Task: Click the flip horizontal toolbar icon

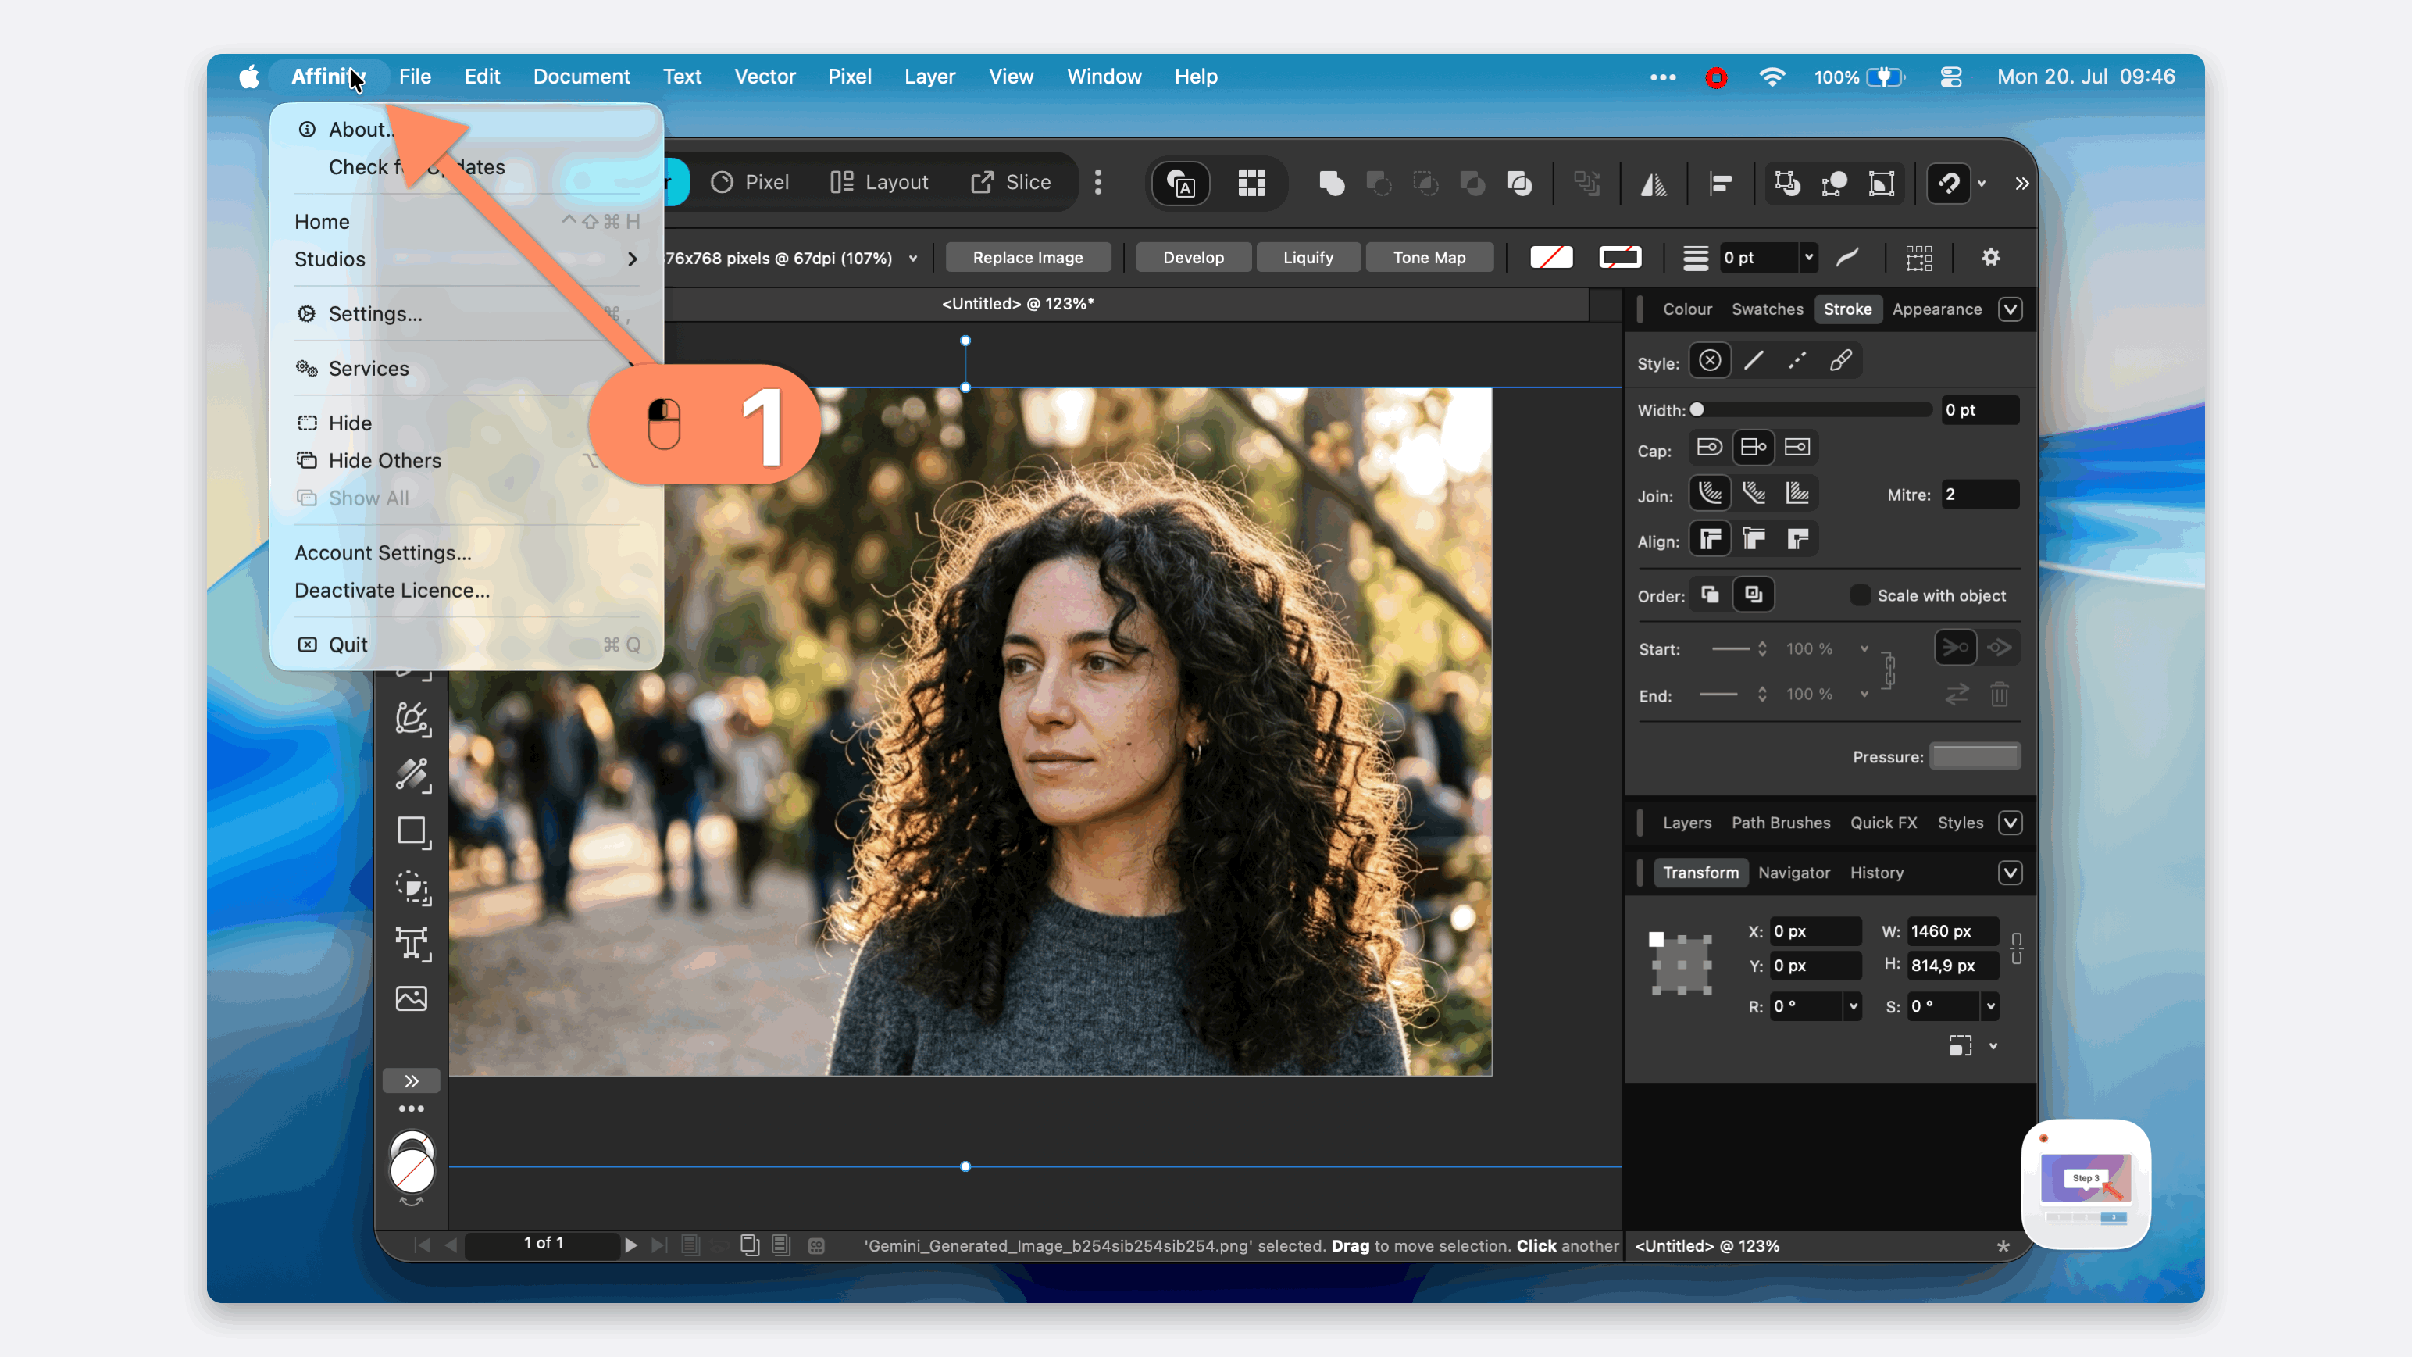Action: point(1654,184)
